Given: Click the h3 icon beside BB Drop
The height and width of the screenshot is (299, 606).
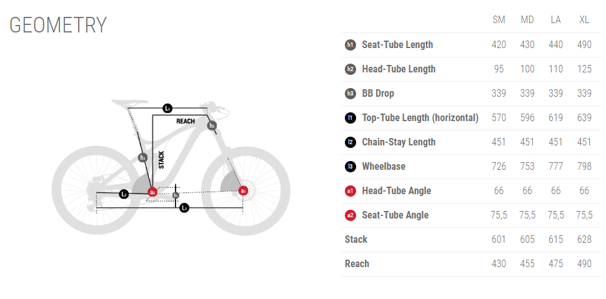Looking at the screenshot, I should 350,94.
